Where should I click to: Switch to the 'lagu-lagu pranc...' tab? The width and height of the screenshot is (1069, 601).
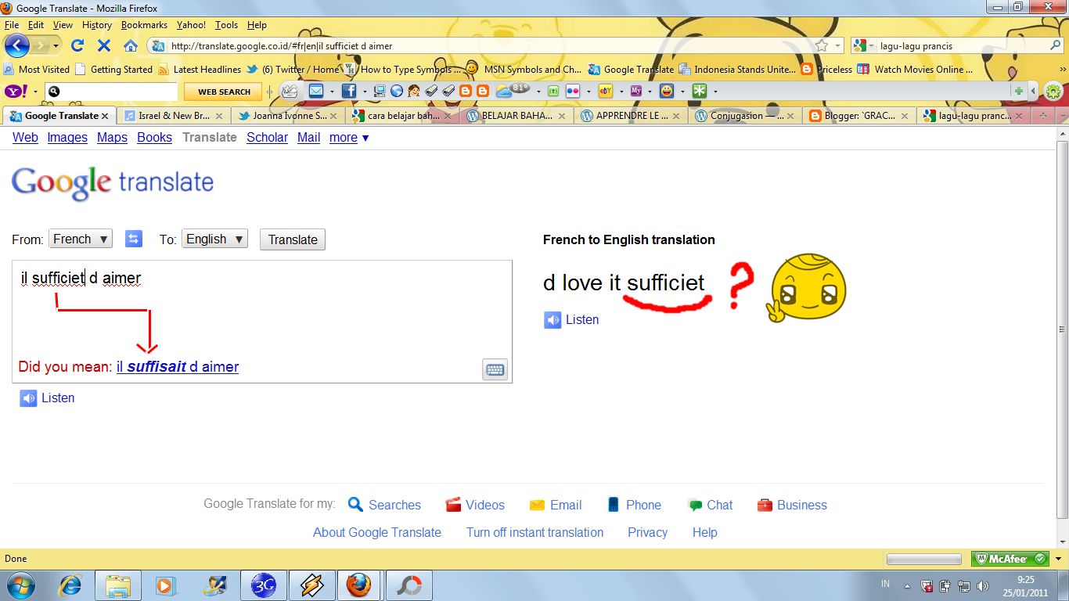point(974,116)
